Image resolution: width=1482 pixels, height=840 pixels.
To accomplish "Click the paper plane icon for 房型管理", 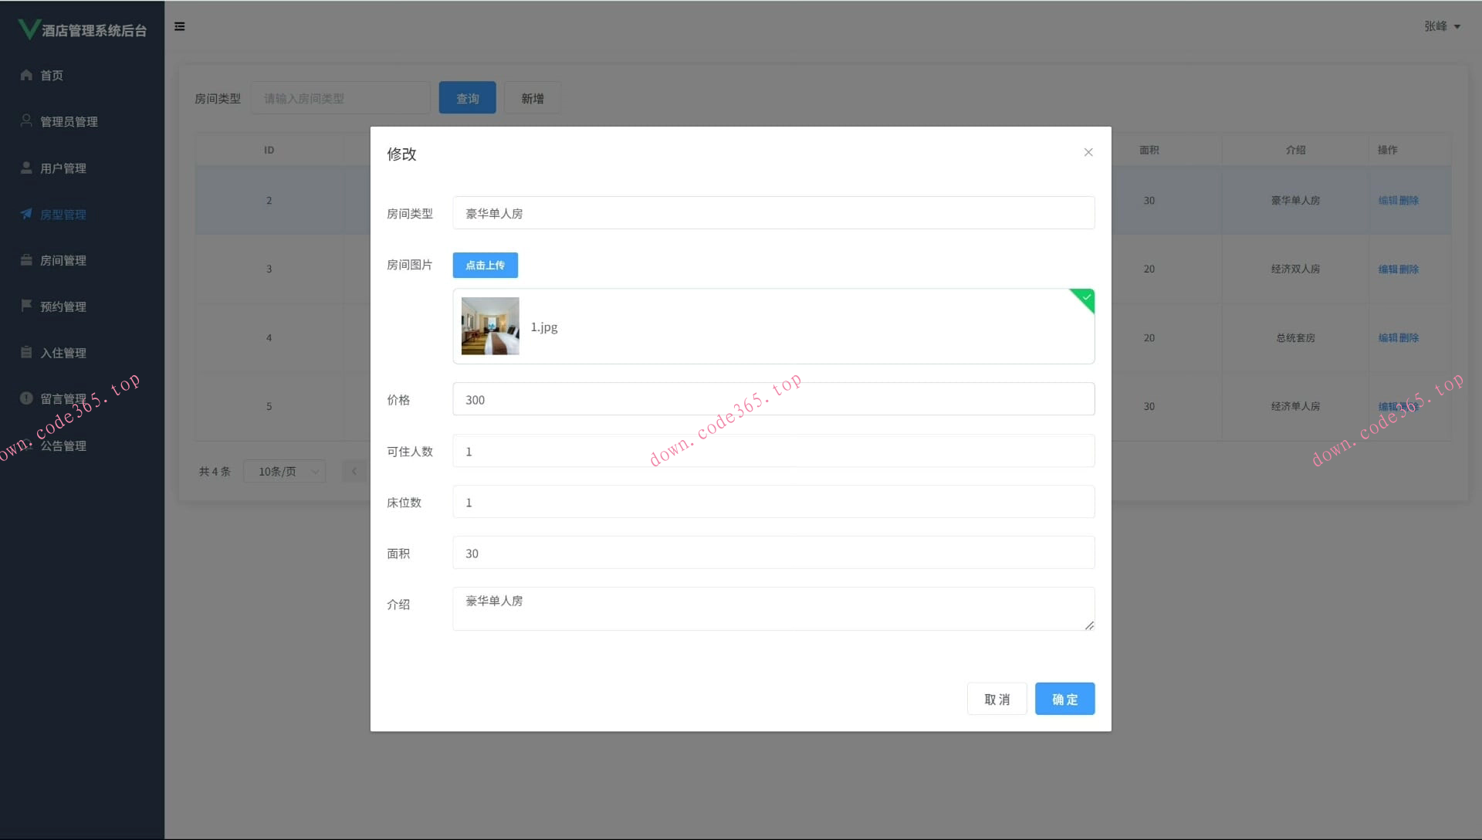I will [26, 214].
